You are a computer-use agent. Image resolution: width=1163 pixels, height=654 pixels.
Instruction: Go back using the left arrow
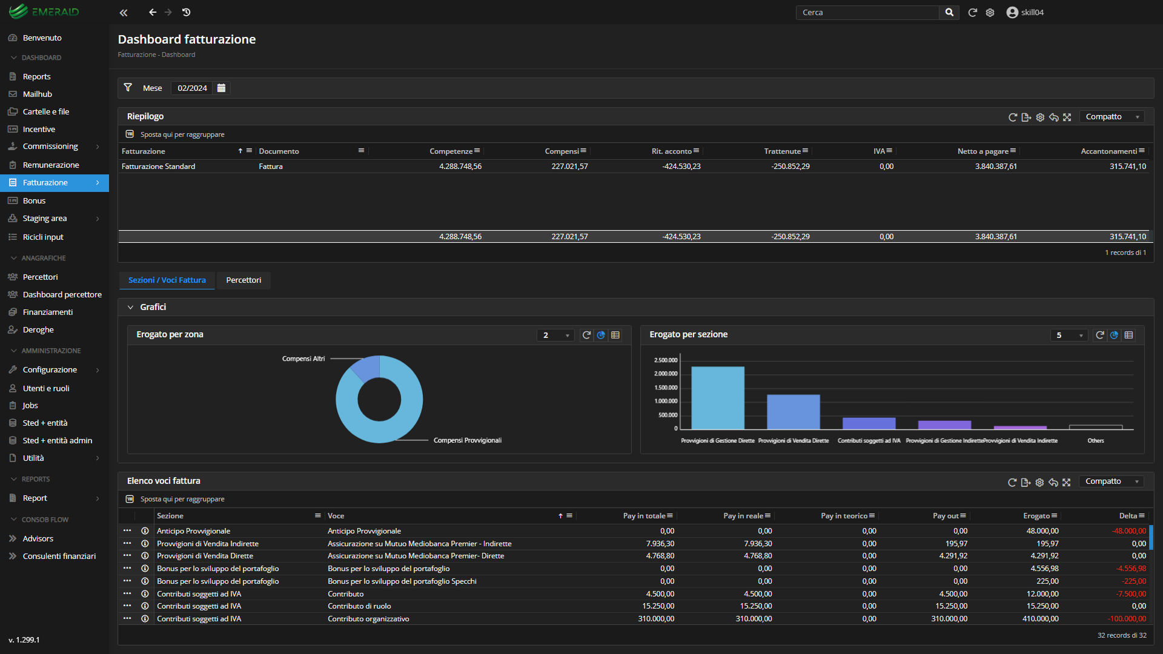tap(153, 12)
